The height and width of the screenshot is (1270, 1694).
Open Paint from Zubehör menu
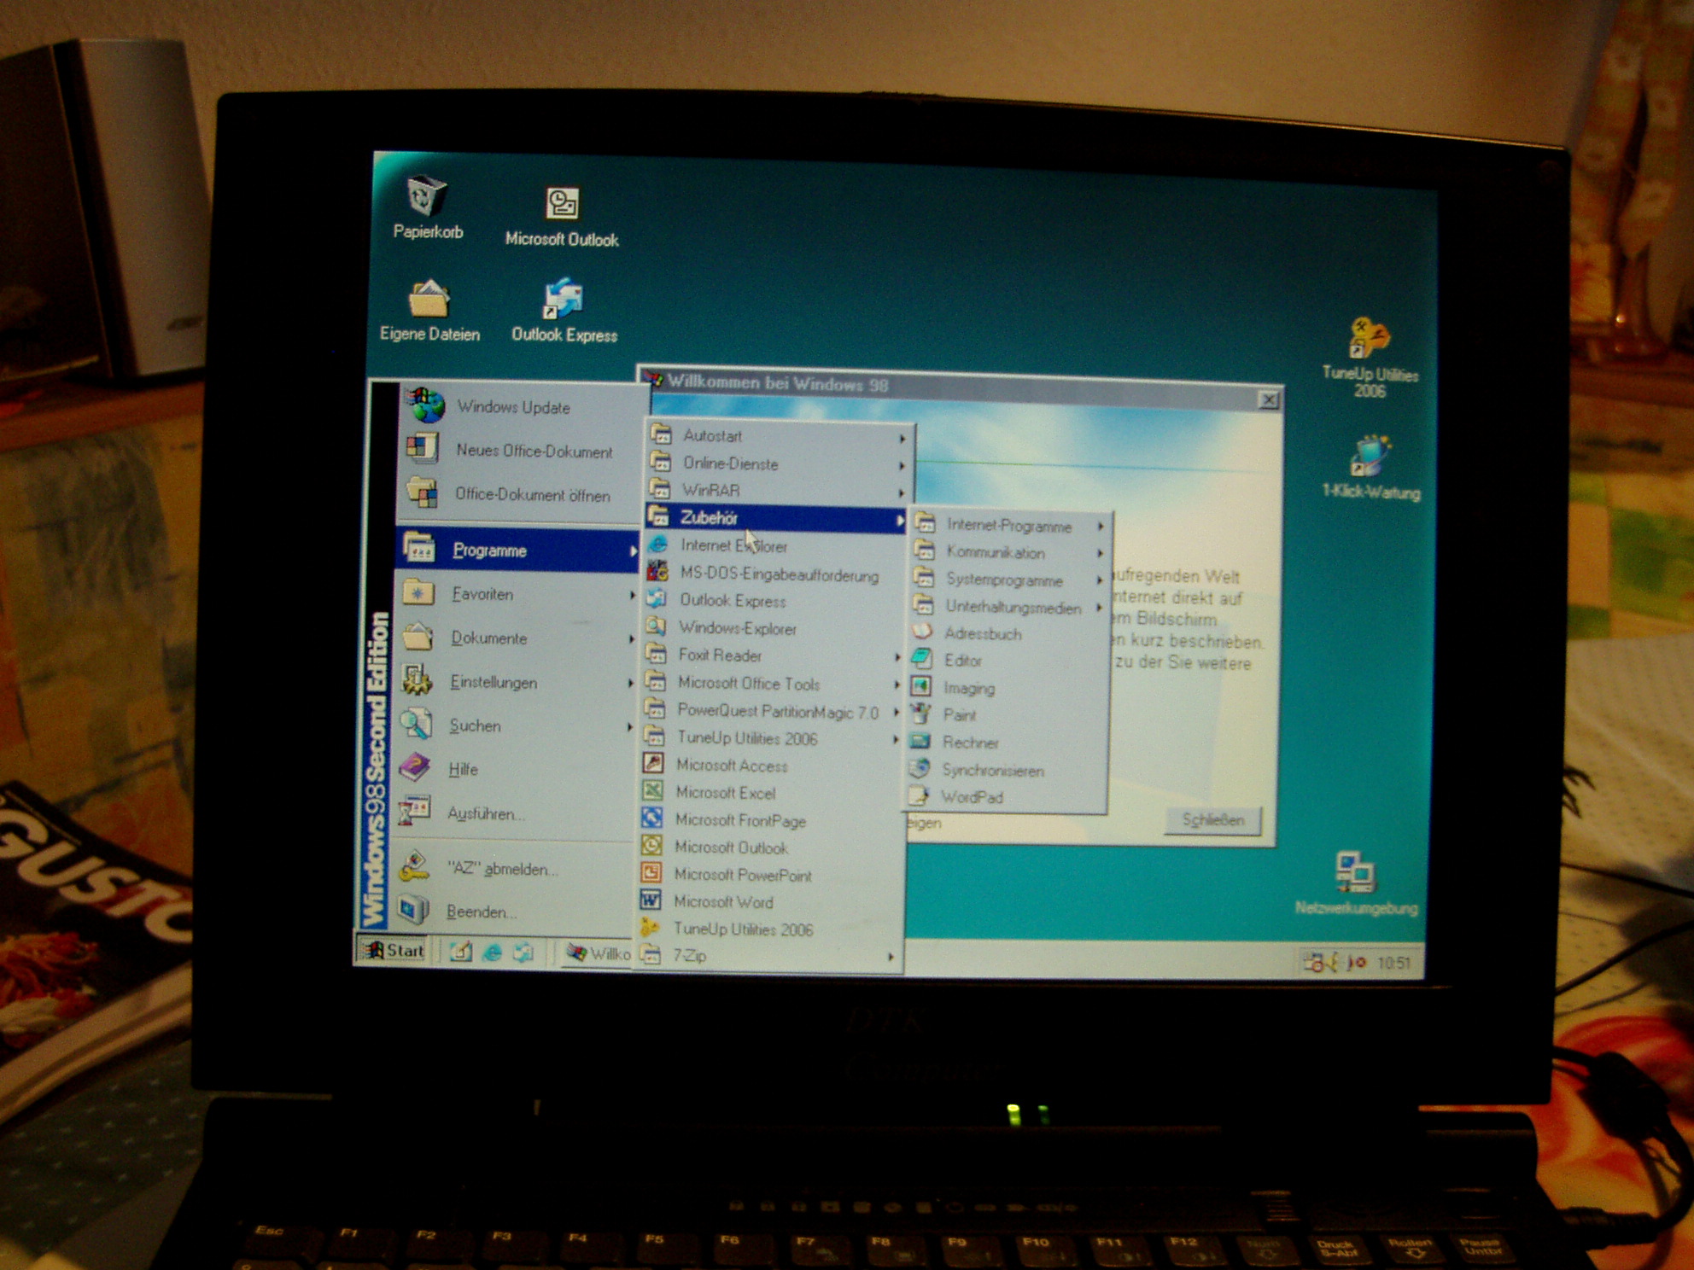coord(960,715)
